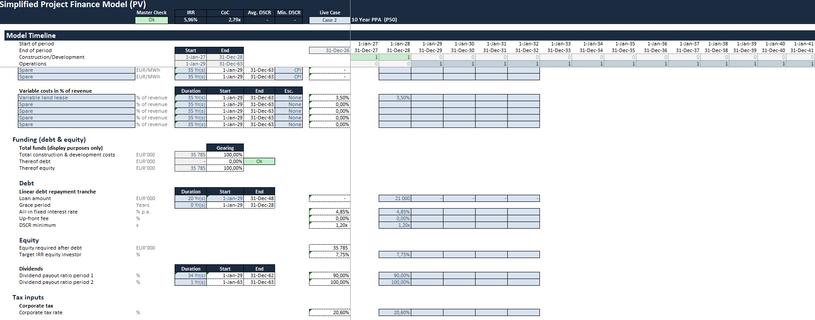
Task: Select Dividend payout period 1 duration 34 Yr(s)
Action: click(191, 275)
